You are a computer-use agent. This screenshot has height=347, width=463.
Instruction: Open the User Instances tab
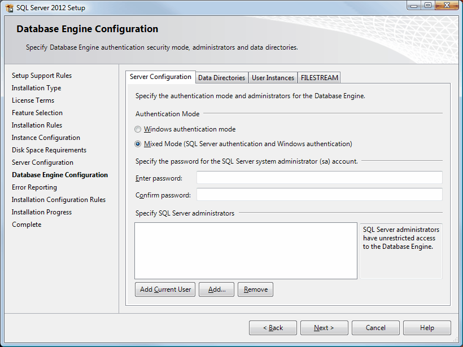(x=273, y=78)
